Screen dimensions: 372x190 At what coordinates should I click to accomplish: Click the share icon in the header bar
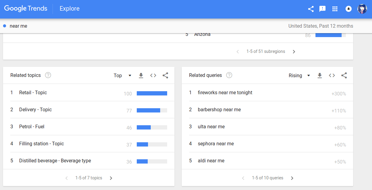point(311,9)
